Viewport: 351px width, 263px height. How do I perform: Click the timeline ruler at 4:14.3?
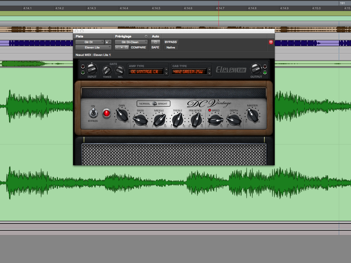pyautogui.click(x=91, y=8)
